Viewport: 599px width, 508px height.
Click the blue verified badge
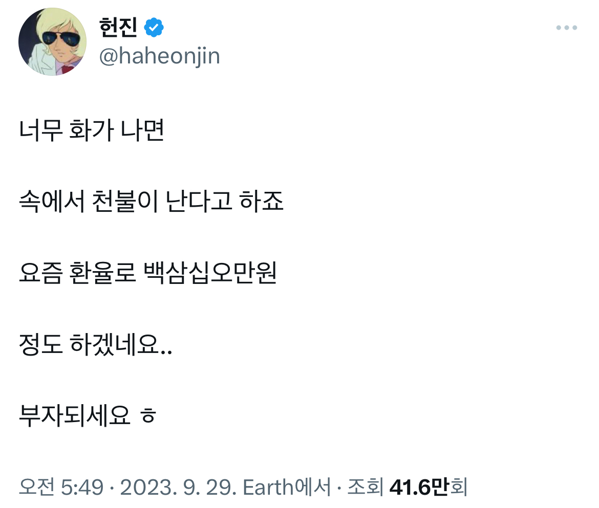click(154, 27)
